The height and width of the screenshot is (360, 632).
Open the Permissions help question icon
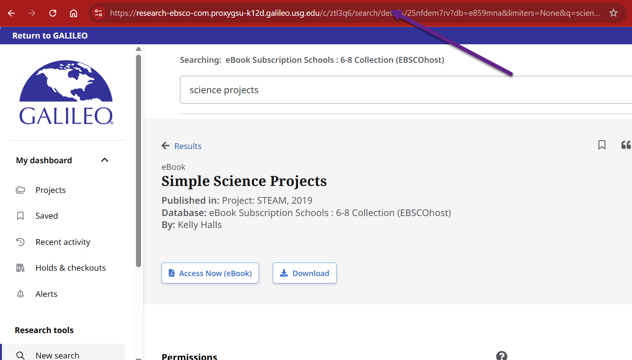click(502, 356)
